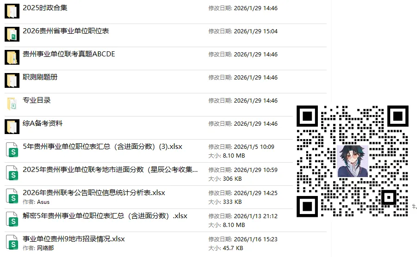Click spreadsheet icon for 2026年贵州联考公告职位信息统计分析表.xlsx
417x257 pixels.
12,196
